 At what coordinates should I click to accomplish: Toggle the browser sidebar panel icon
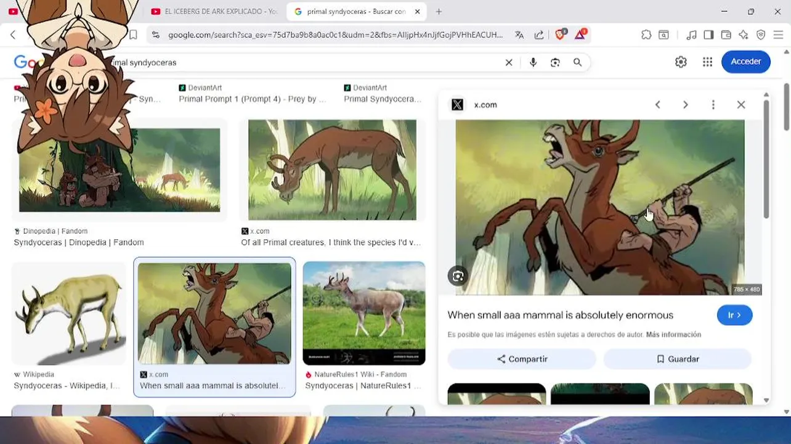pos(708,35)
